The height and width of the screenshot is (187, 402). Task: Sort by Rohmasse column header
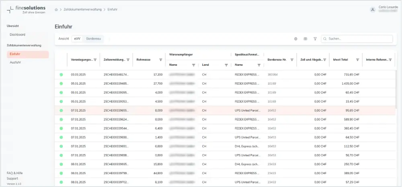(144, 60)
